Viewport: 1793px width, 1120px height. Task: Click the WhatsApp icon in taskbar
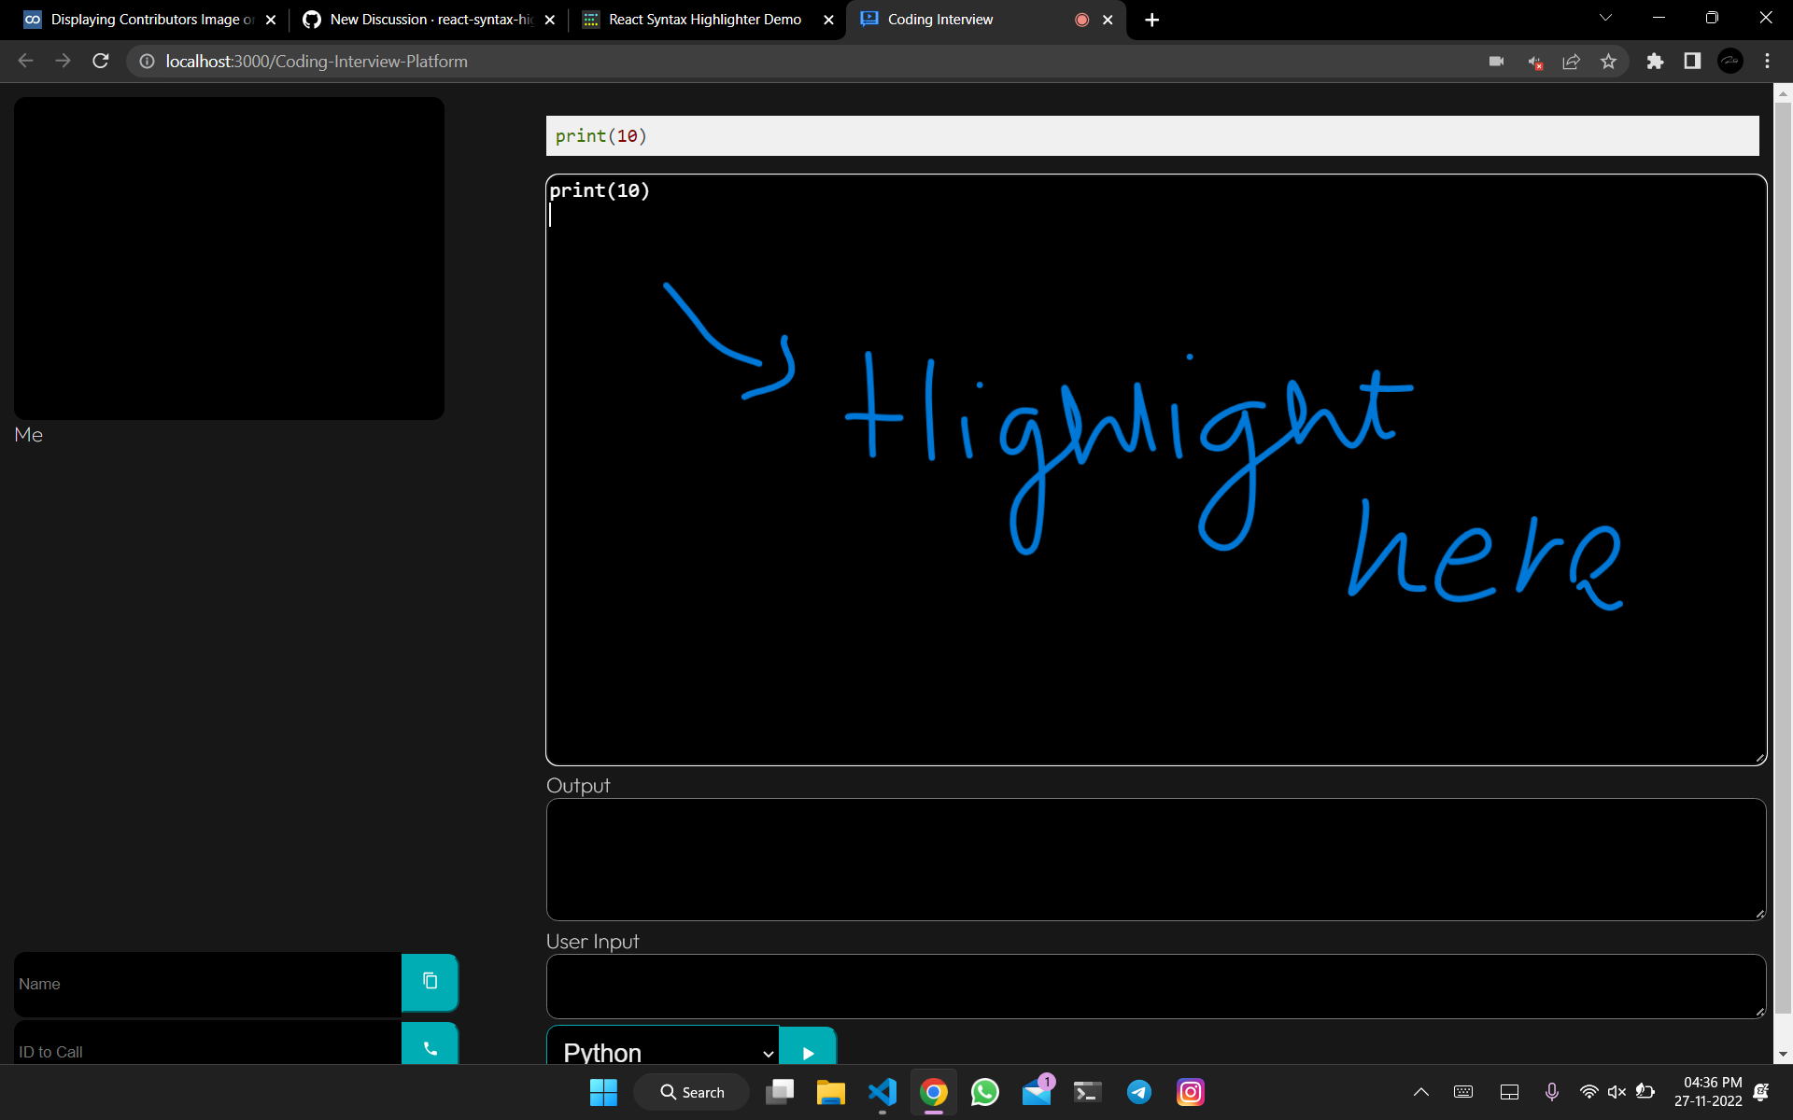(x=985, y=1092)
